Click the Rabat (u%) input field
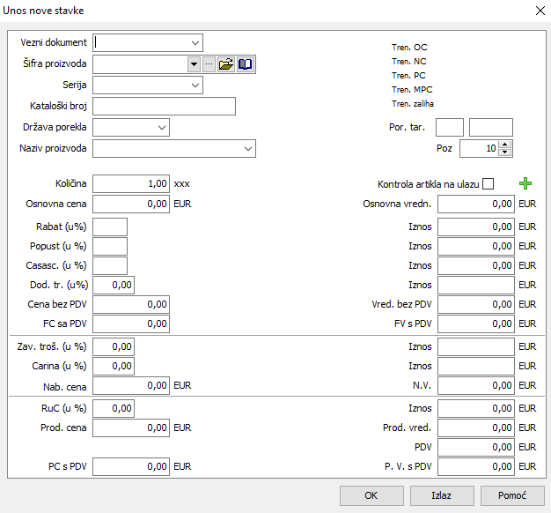The height and width of the screenshot is (513, 551). point(110,227)
